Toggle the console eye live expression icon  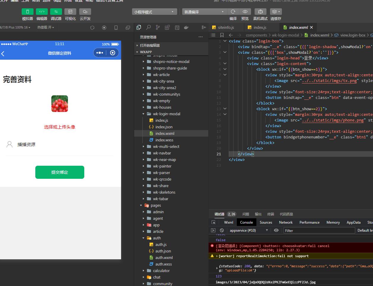pyautogui.click(x=276, y=230)
